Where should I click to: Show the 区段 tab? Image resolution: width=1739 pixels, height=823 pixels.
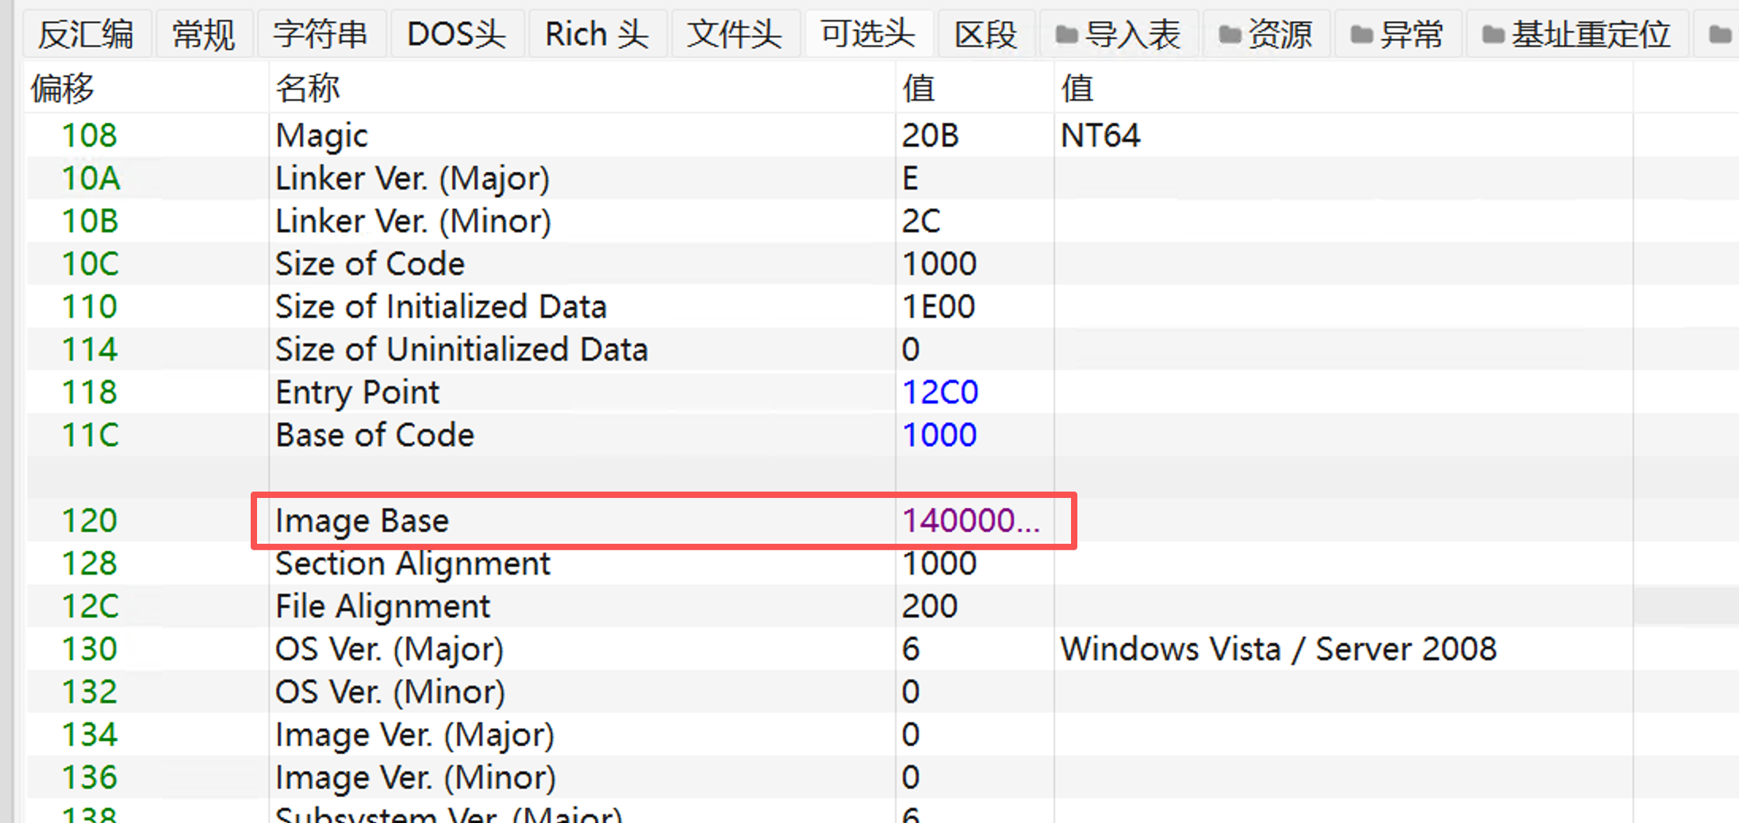tap(985, 35)
